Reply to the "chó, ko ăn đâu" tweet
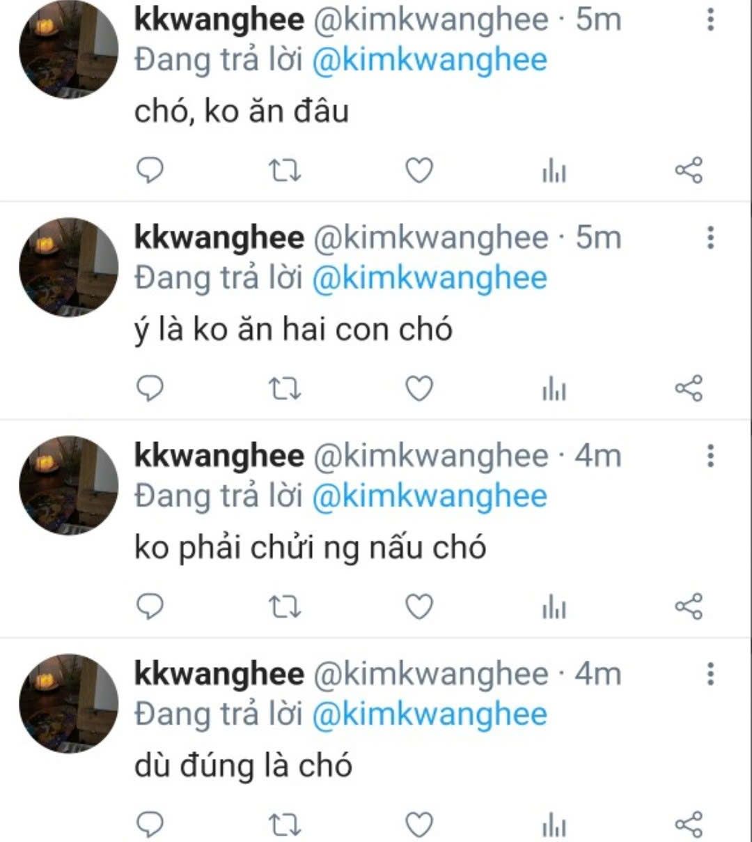Viewport: 752px width, 842px height. coord(148,170)
